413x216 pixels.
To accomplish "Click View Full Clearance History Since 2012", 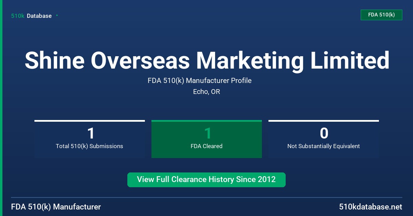I will pos(206,180).
